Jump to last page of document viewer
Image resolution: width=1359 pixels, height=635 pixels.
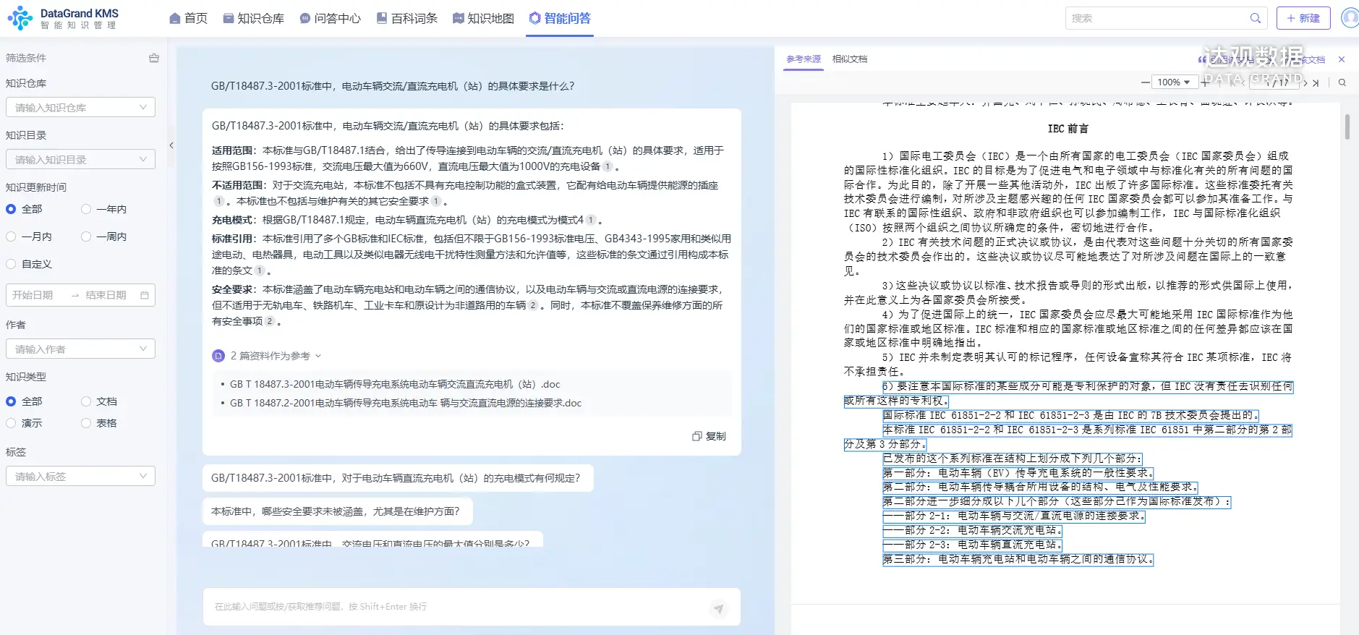pos(1316,83)
